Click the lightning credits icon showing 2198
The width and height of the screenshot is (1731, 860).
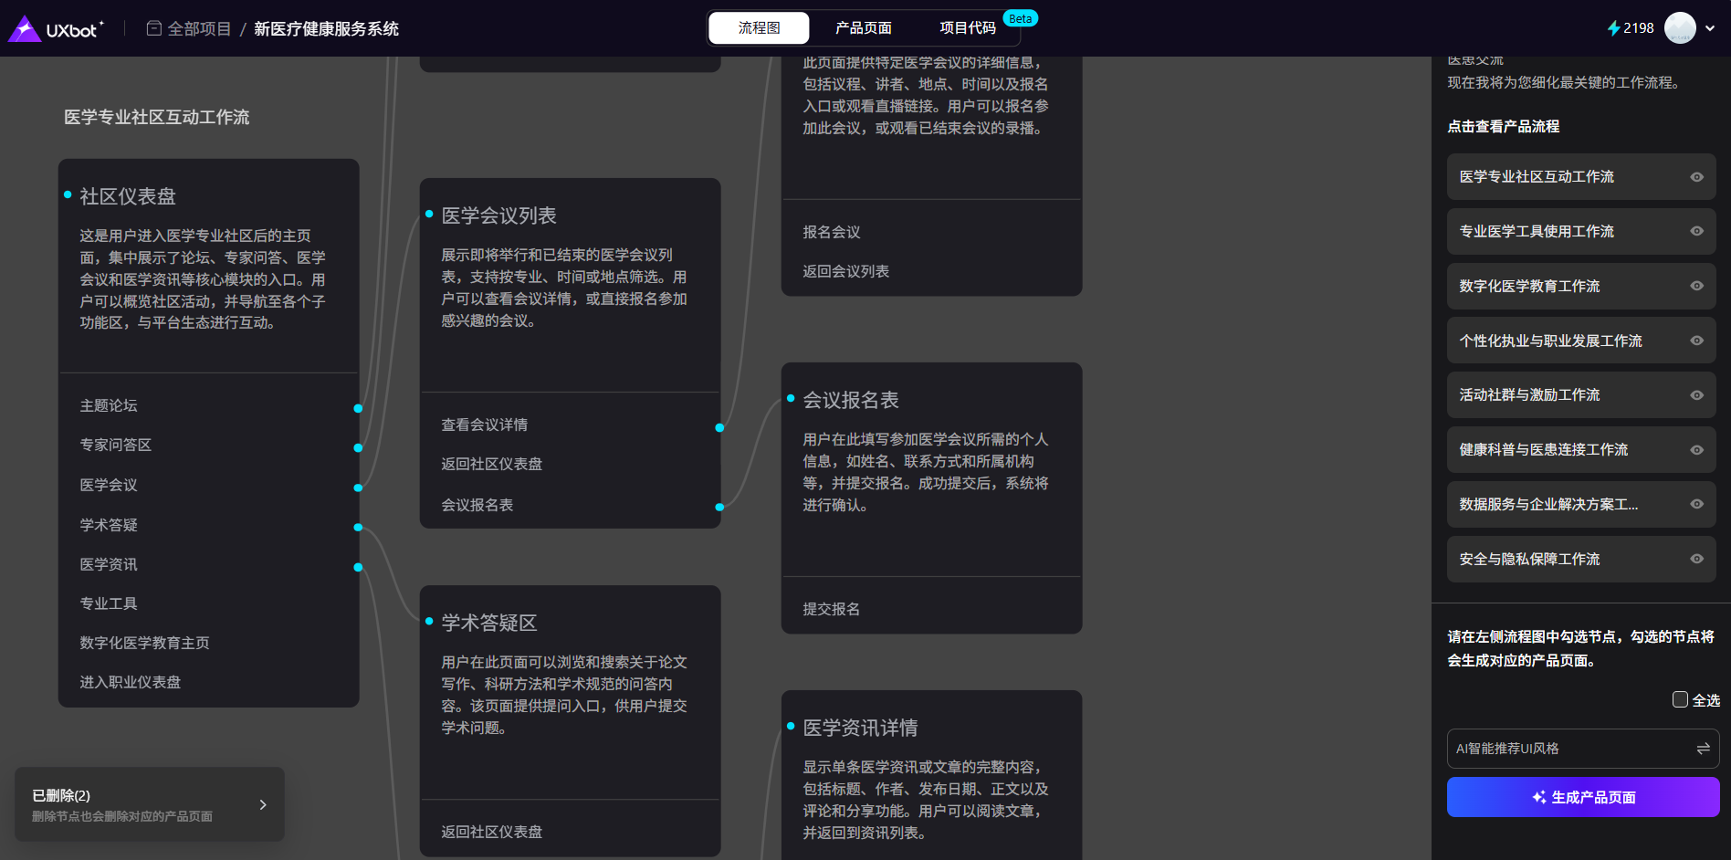coord(1613,28)
